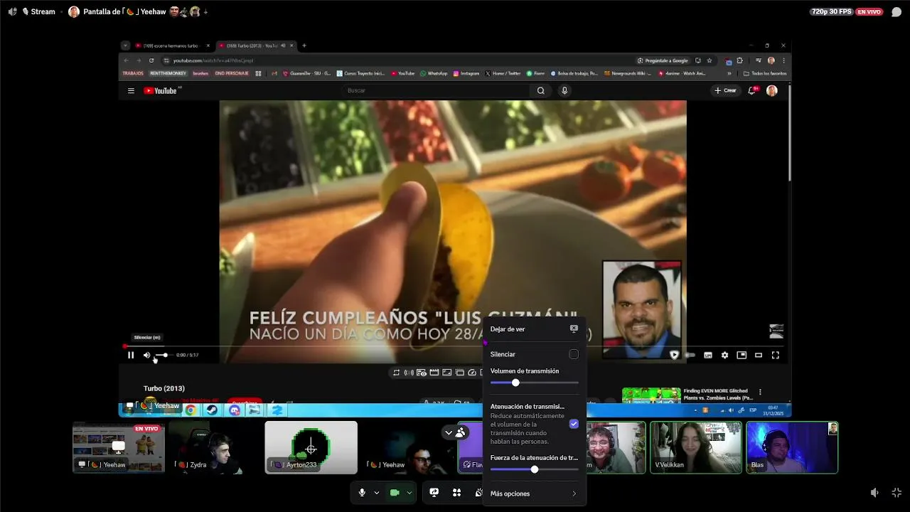
Task: Click the YouTube search magnifier button
Action: (x=541, y=90)
